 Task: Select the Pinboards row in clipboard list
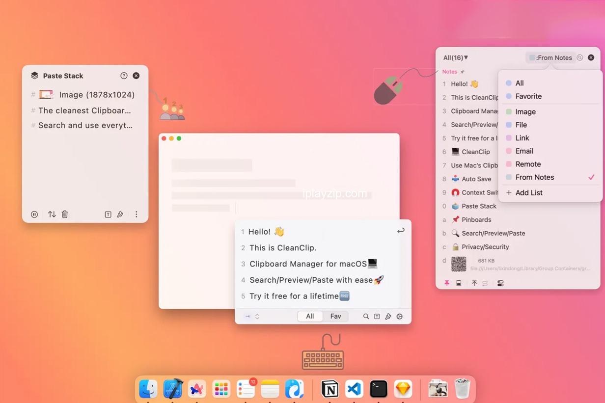click(518, 220)
